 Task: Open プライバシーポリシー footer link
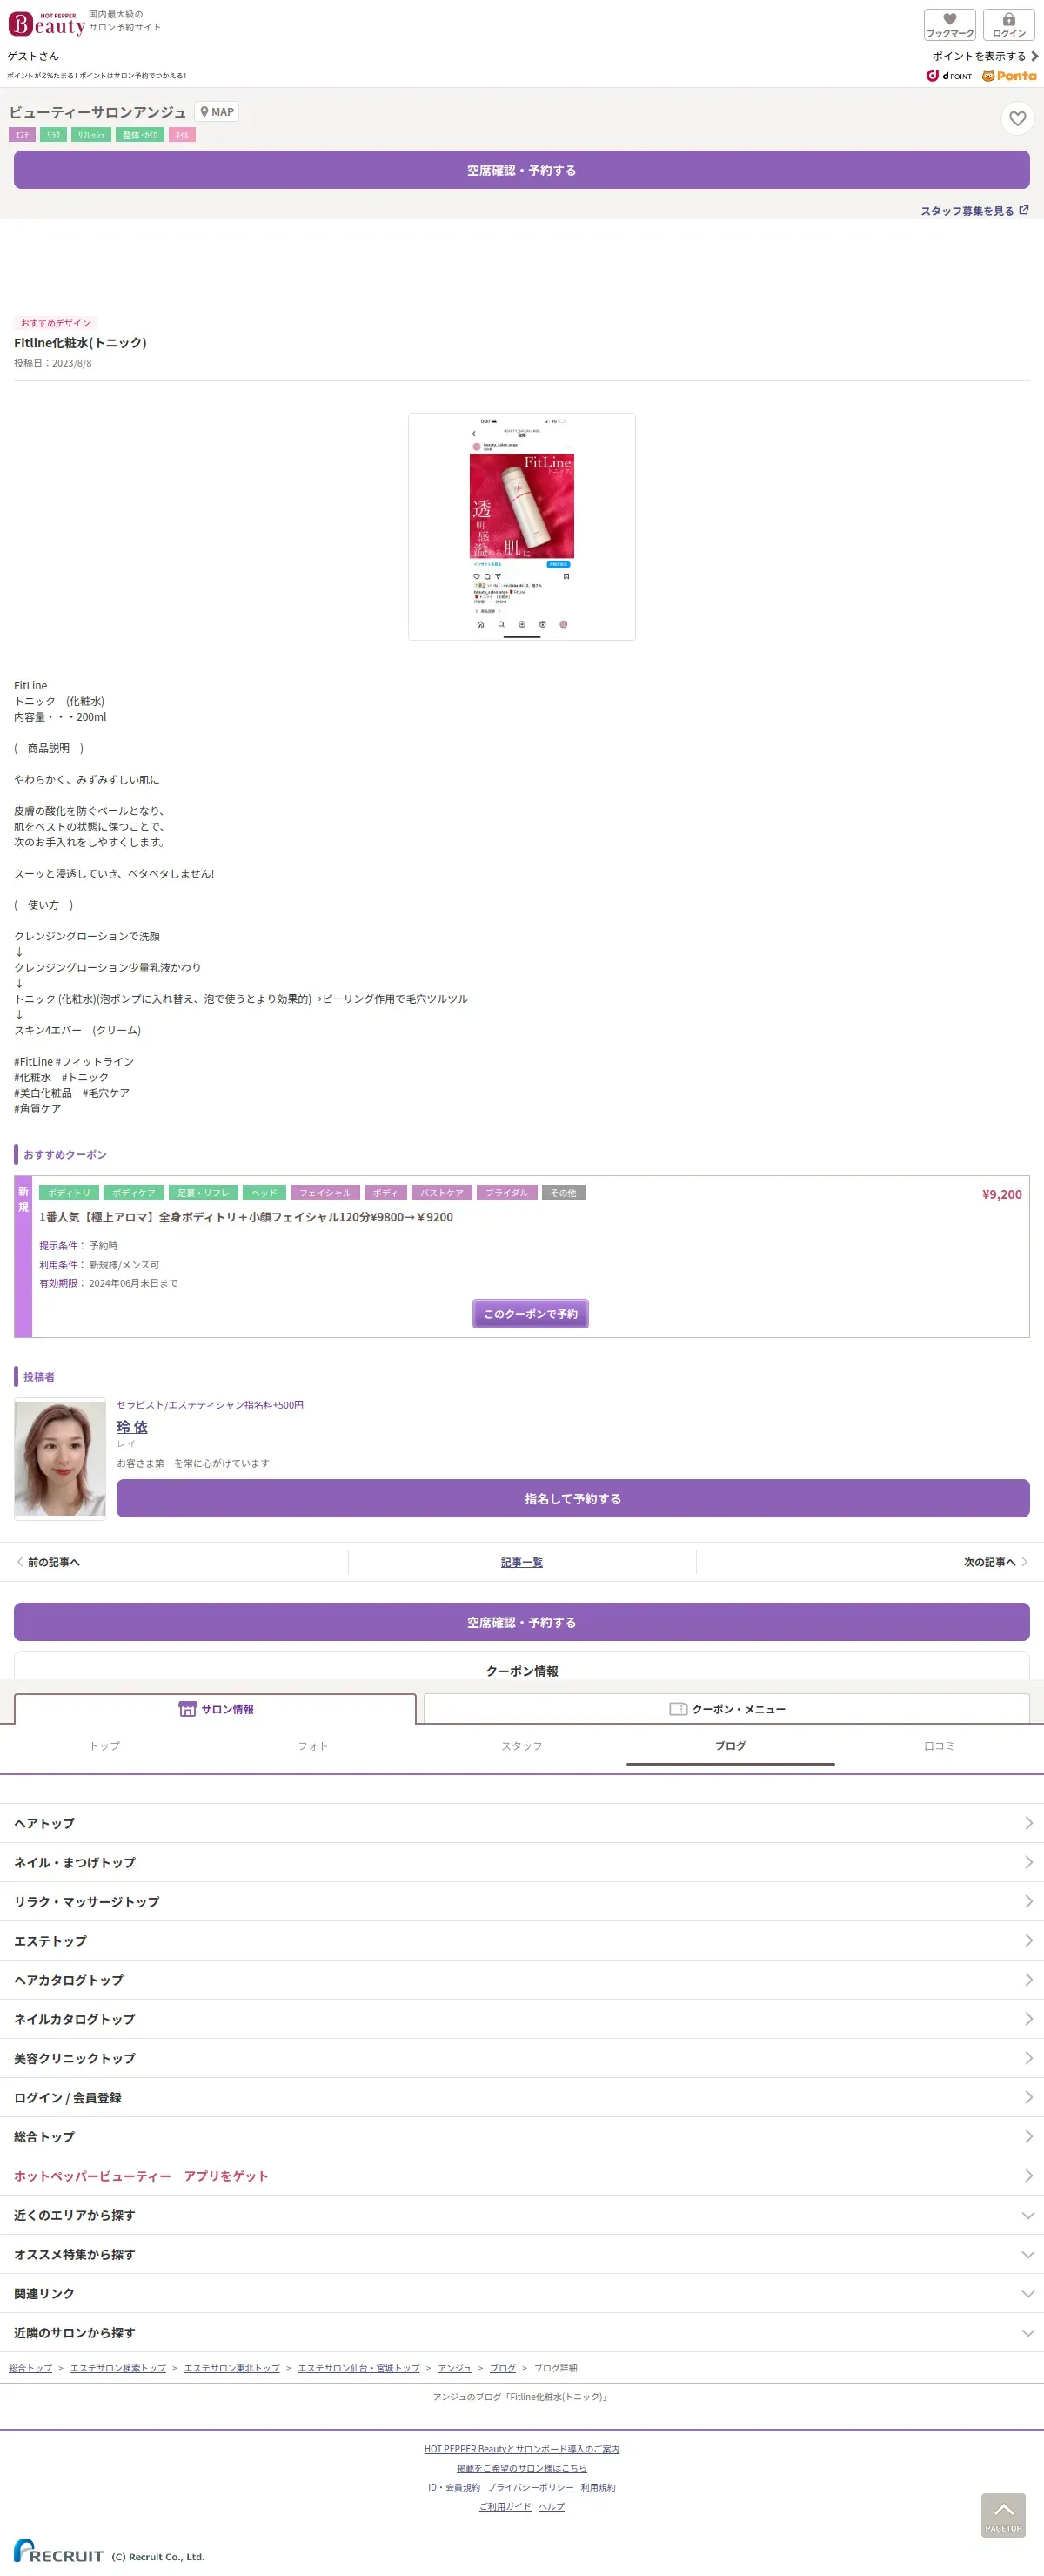click(531, 2487)
